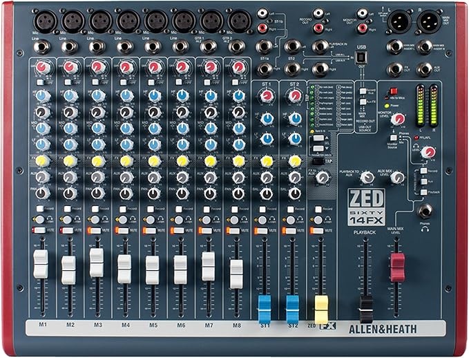Click the yellow FX send knob on M6
Viewport: 469px width, 358px height.
point(181,161)
